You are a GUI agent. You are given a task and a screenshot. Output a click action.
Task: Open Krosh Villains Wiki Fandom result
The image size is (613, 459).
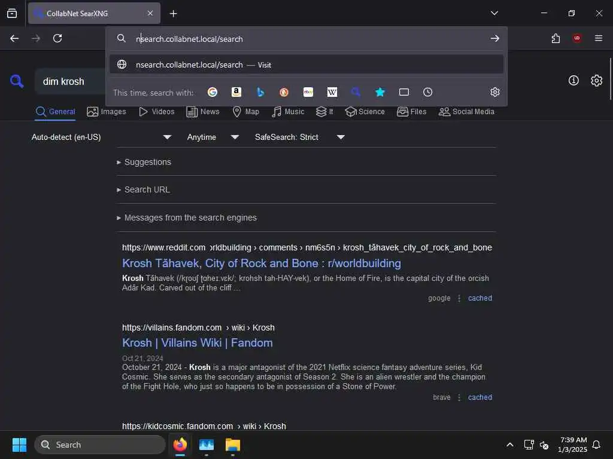pyautogui.click(x=197, y=343)
